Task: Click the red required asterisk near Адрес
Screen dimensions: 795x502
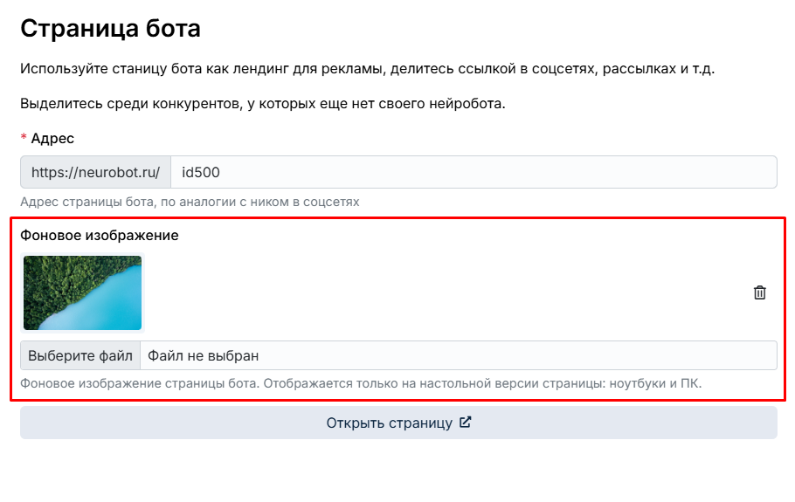Action: (x=24, y=138)
